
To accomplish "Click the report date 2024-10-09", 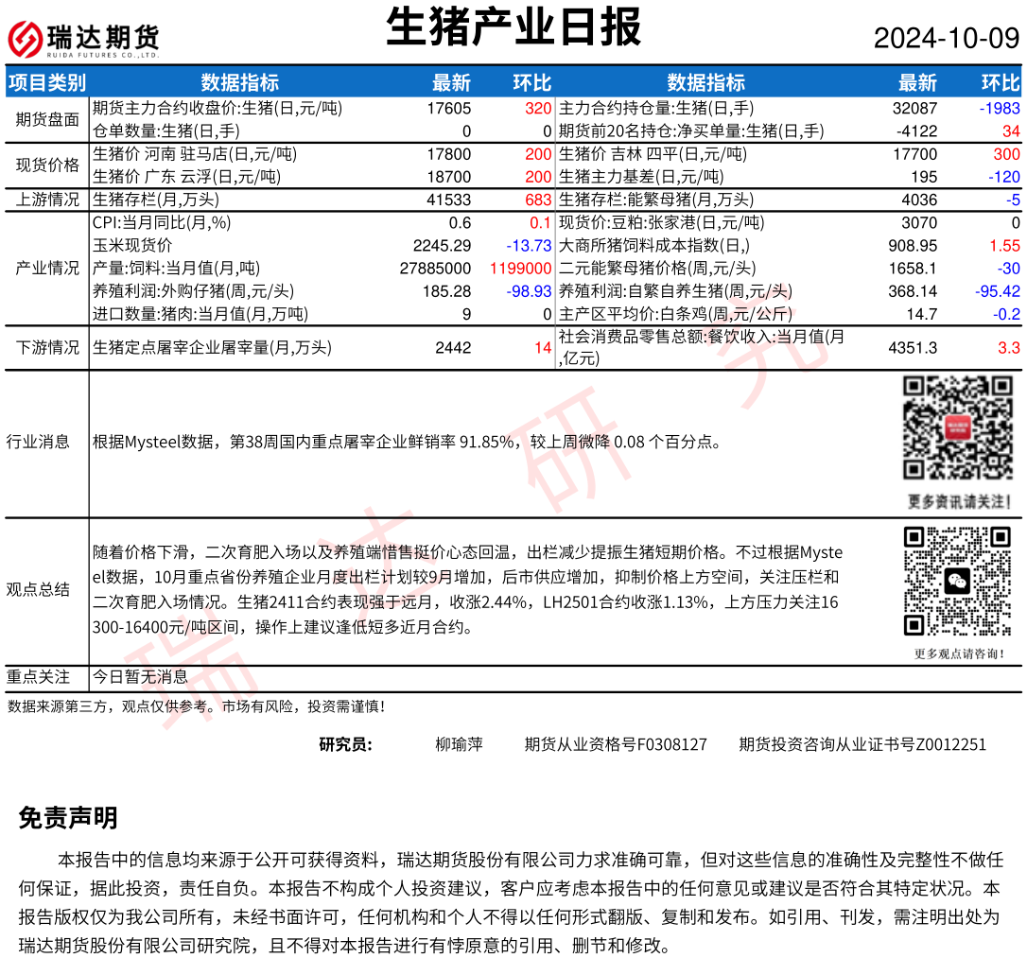I will 946,39.
